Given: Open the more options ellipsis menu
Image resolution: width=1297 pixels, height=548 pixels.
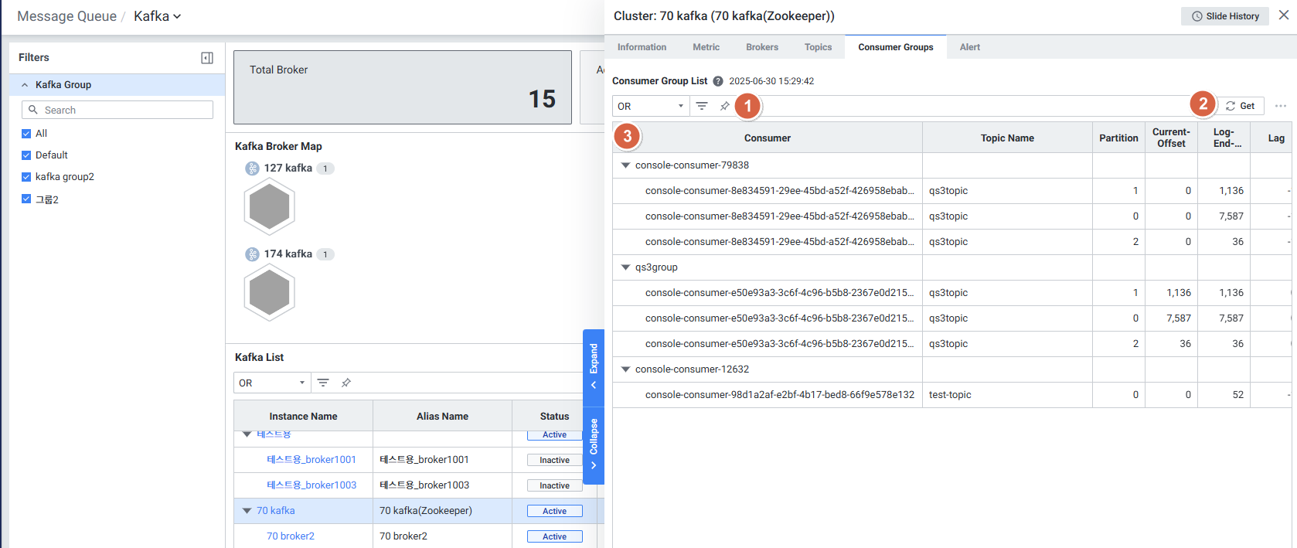Looking at the screenshot, I should pos(1281,106).
